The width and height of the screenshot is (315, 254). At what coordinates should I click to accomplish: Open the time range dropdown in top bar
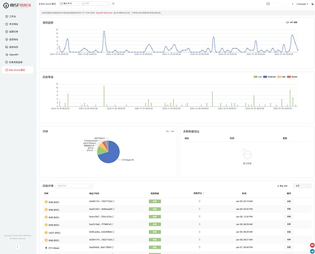click(x=65, y=4)
